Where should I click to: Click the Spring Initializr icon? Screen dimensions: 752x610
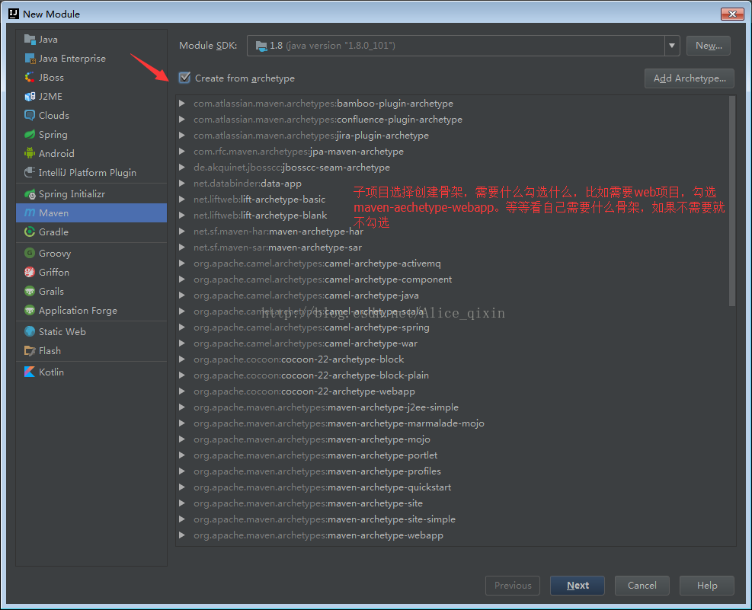click(30, 194)
